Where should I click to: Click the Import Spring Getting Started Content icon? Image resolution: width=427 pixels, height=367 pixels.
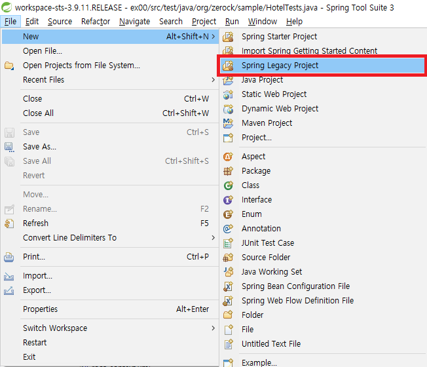click(228, 50)
